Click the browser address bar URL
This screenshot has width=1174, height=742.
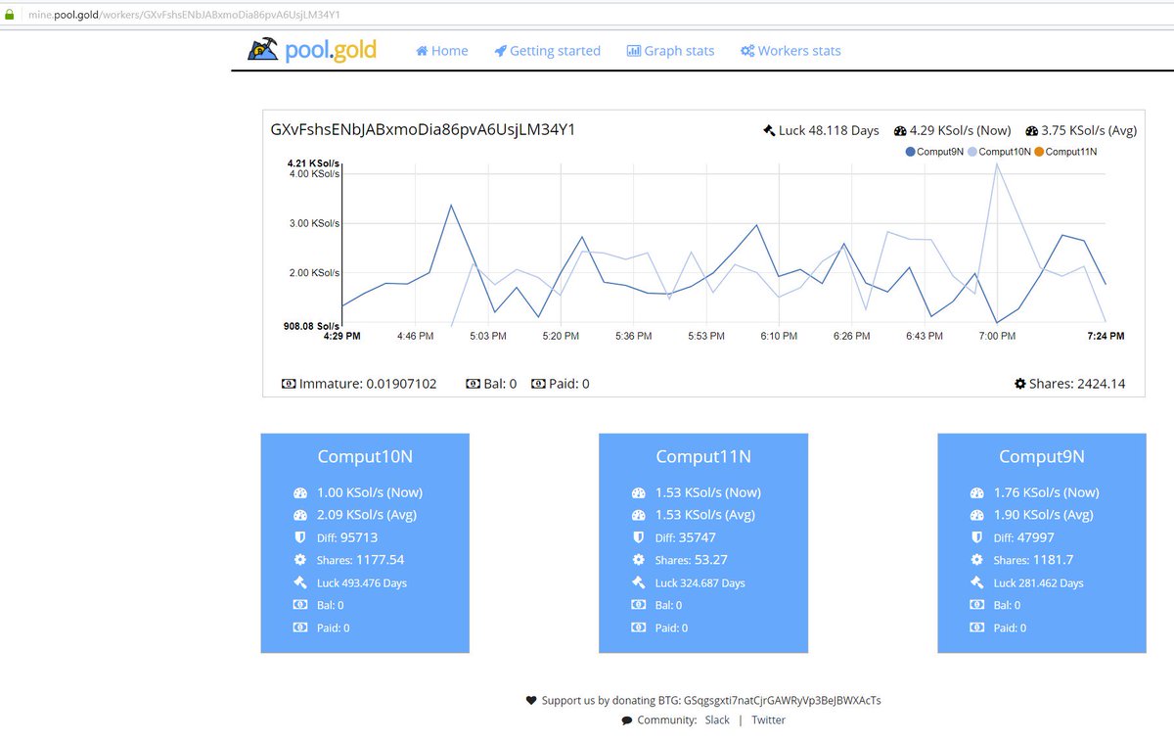(184, 16)
